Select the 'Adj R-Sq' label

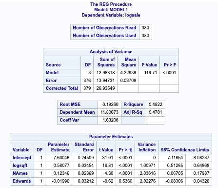[133, 112]
